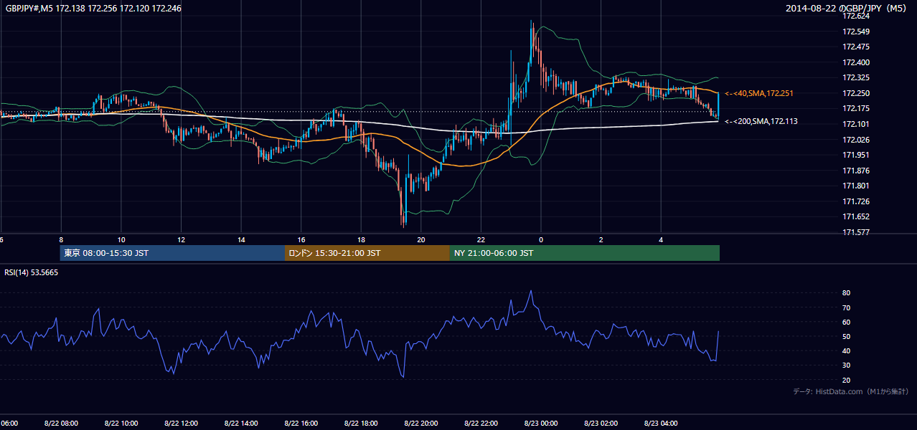Click price axis label 171.577
917x430 pixels.
coord(857,232)
